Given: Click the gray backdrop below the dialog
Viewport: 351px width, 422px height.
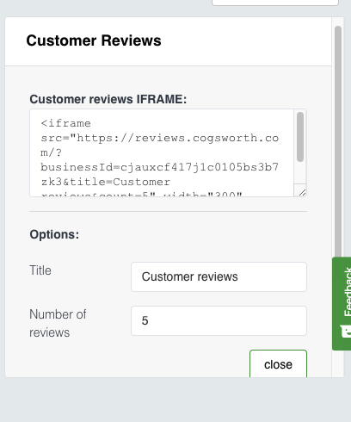Looking at the screenshot, I should 175,400.
